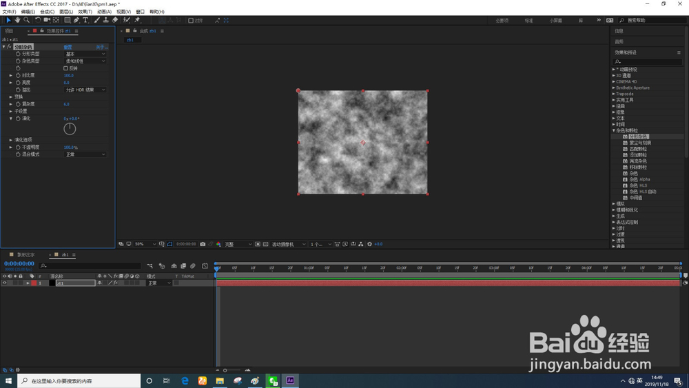Open 混合模式 blend mode dropdown in effect
The height and width of the screenshot is (388, 689).
click(x=85, y=154)
